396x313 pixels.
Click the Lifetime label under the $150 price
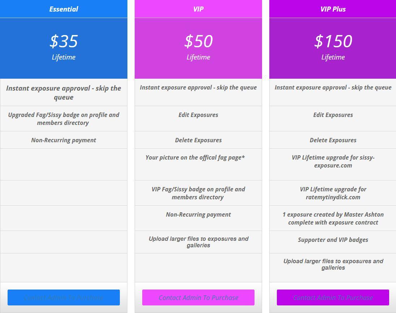pyautogui.click(x=333, y=57)
